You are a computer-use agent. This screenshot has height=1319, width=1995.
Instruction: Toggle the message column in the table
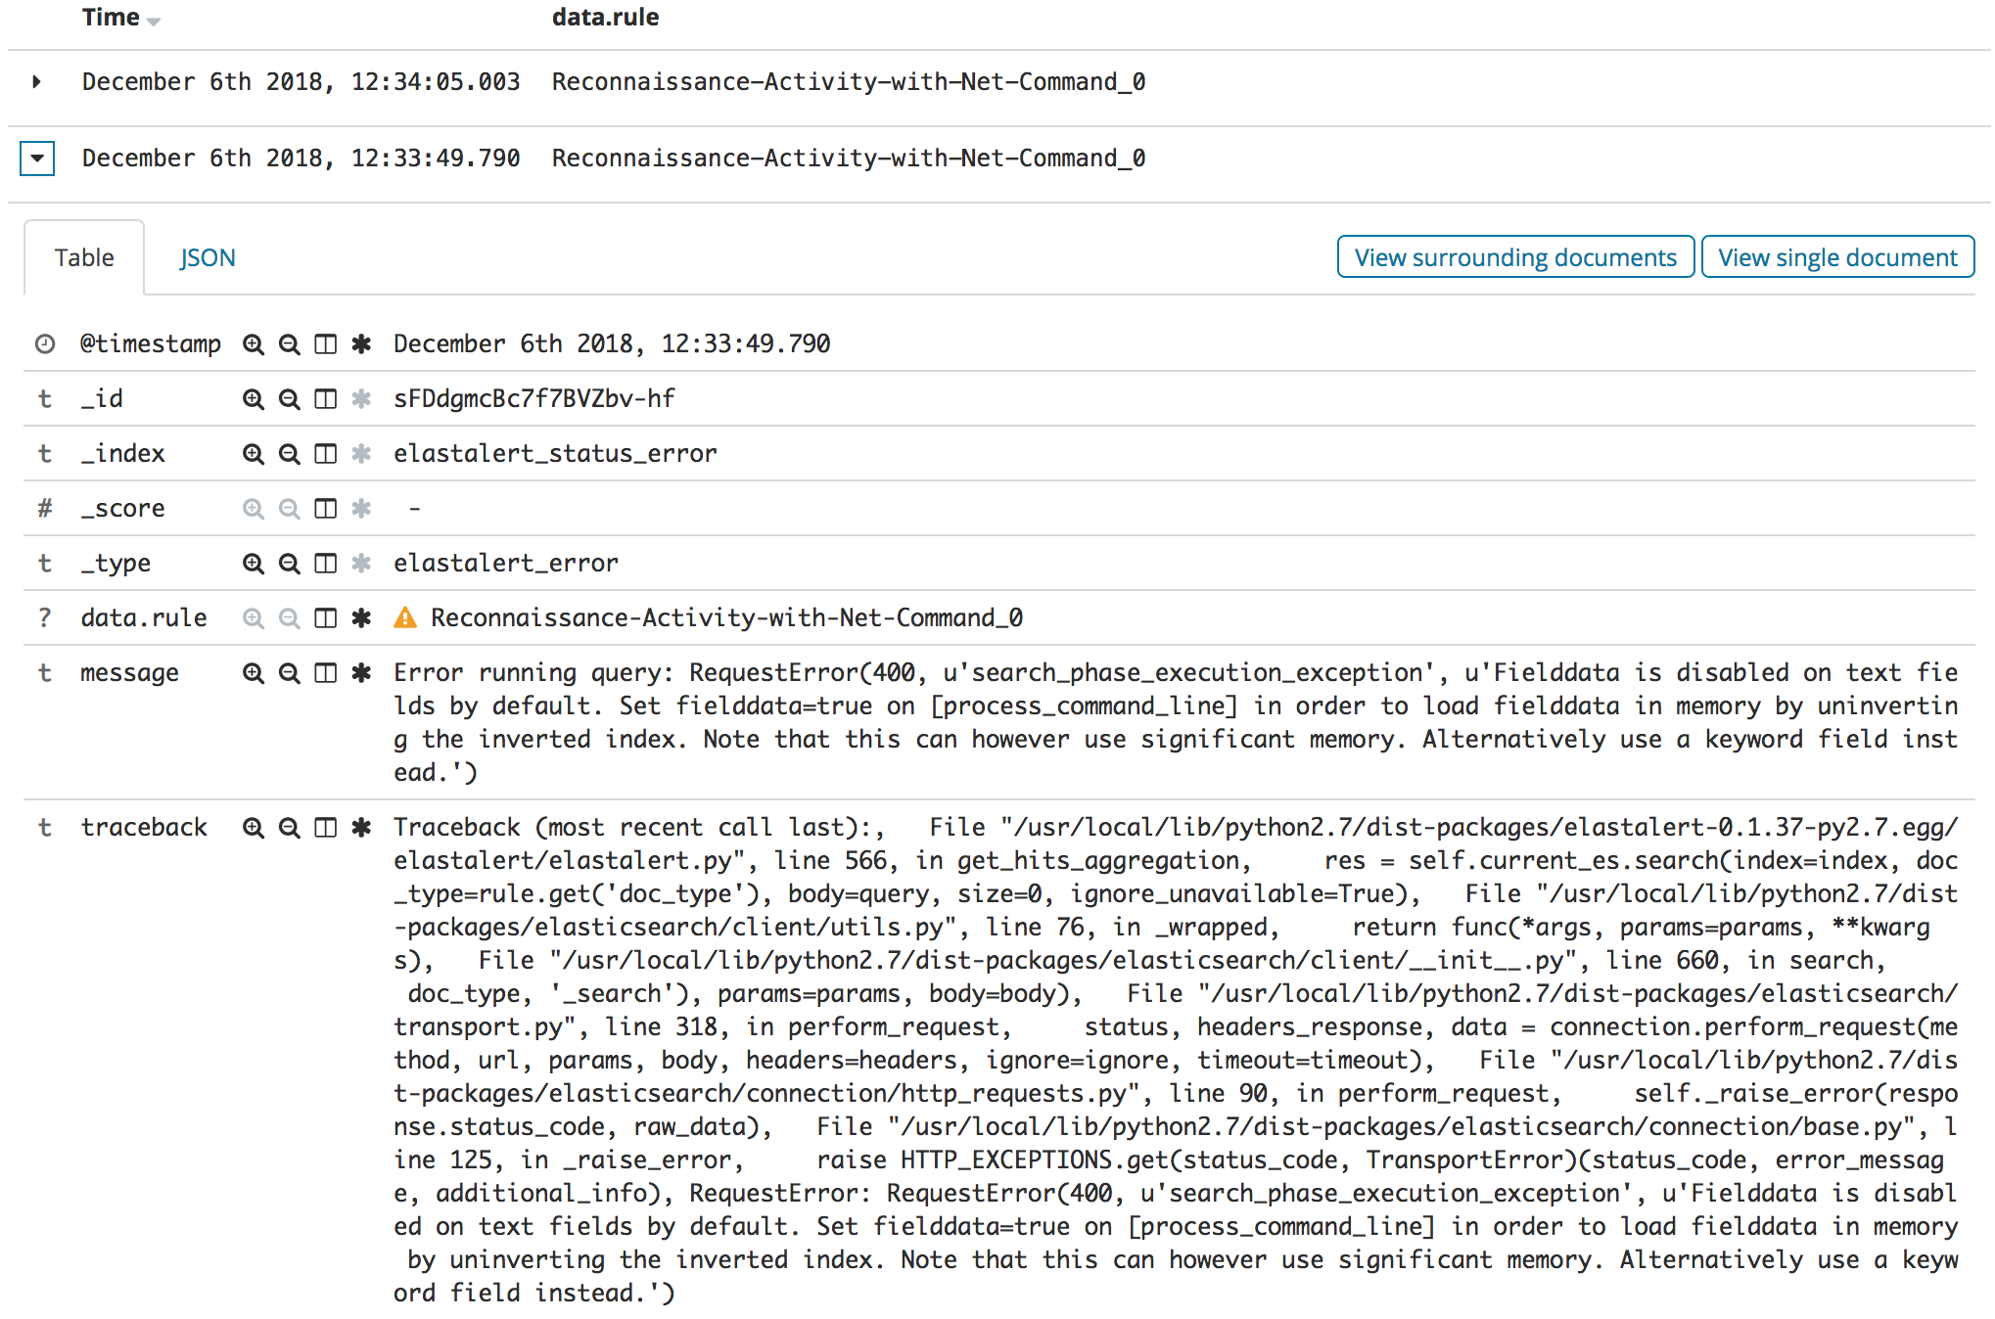325,672
